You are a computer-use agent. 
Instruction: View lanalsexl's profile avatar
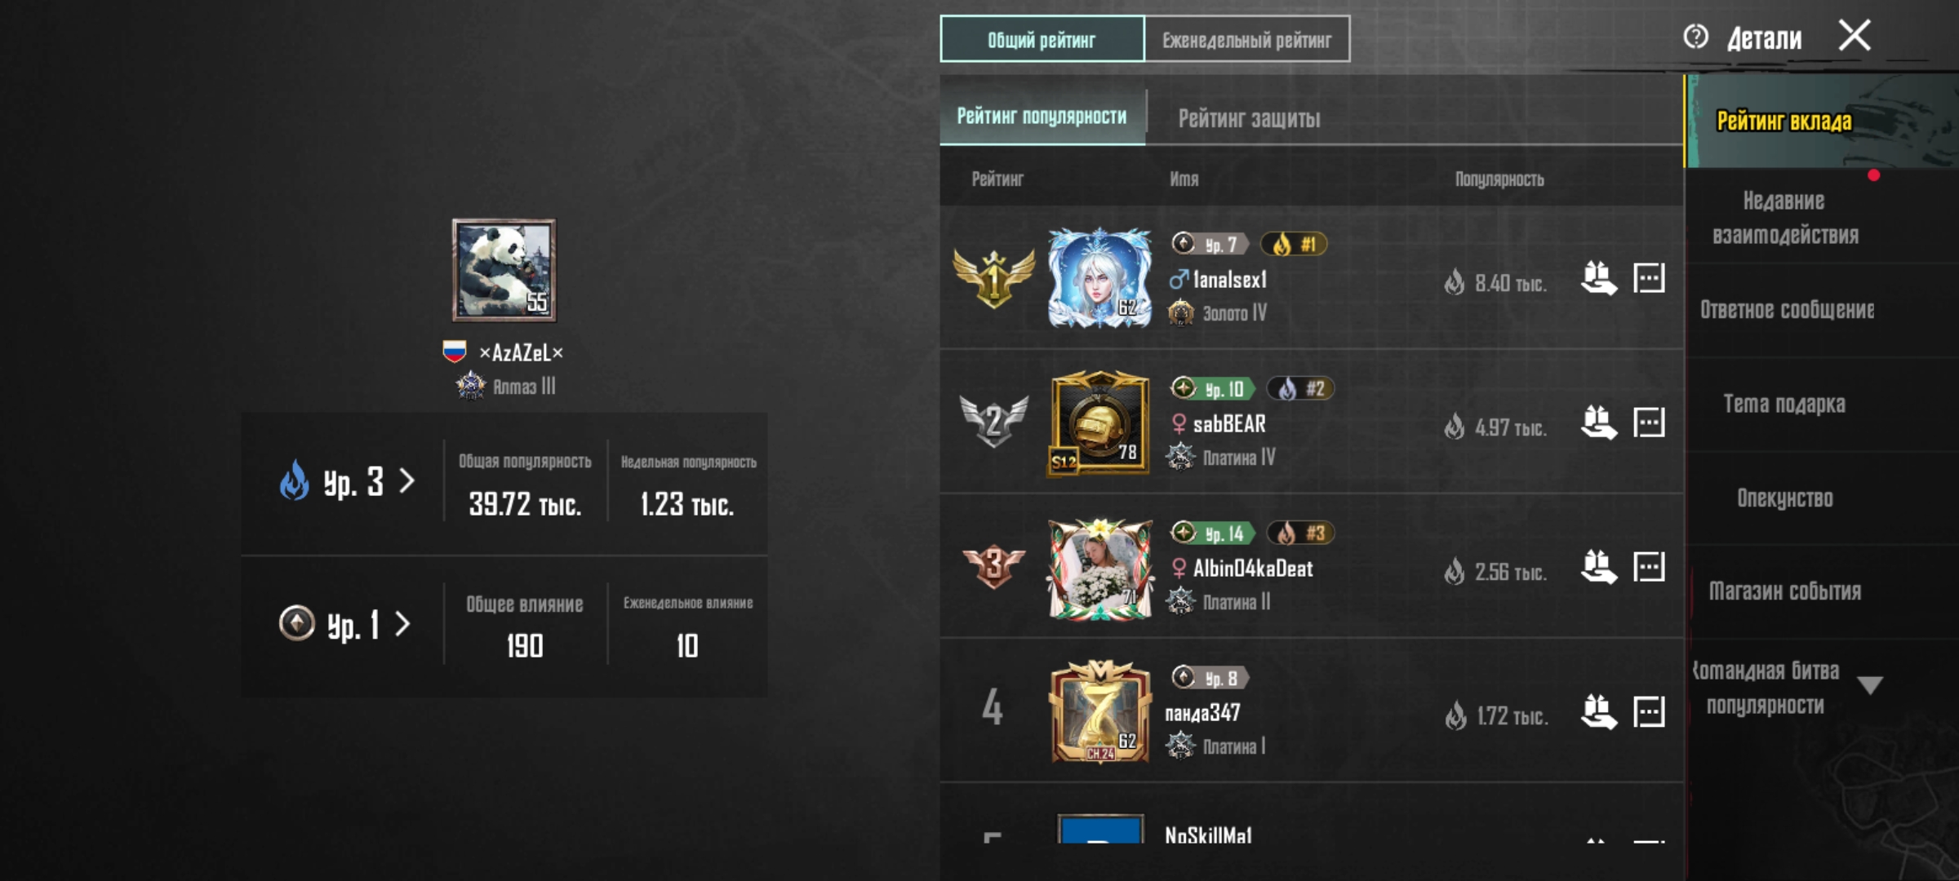coord(1100,278)
